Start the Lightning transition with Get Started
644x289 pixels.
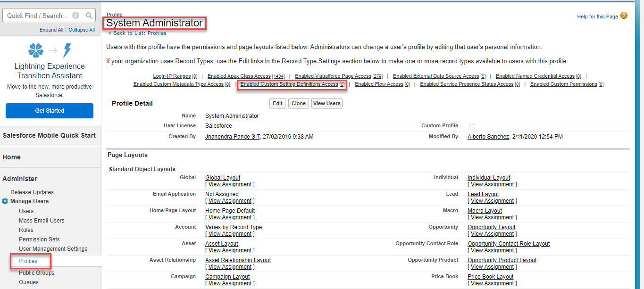50,111
